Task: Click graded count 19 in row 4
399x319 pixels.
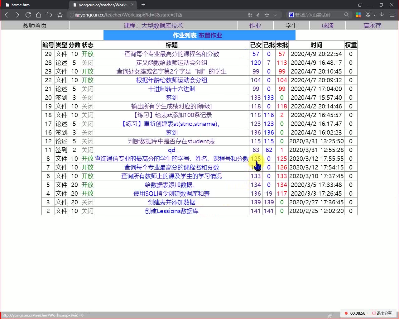Action: pos(269,193)
